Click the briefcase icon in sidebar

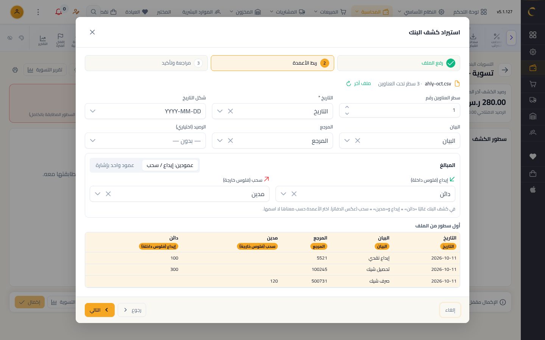click(x=533, y=173)
